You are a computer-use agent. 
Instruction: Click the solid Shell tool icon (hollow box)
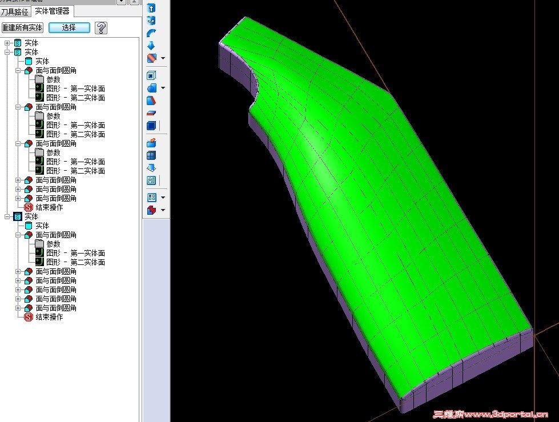[151, 75]
